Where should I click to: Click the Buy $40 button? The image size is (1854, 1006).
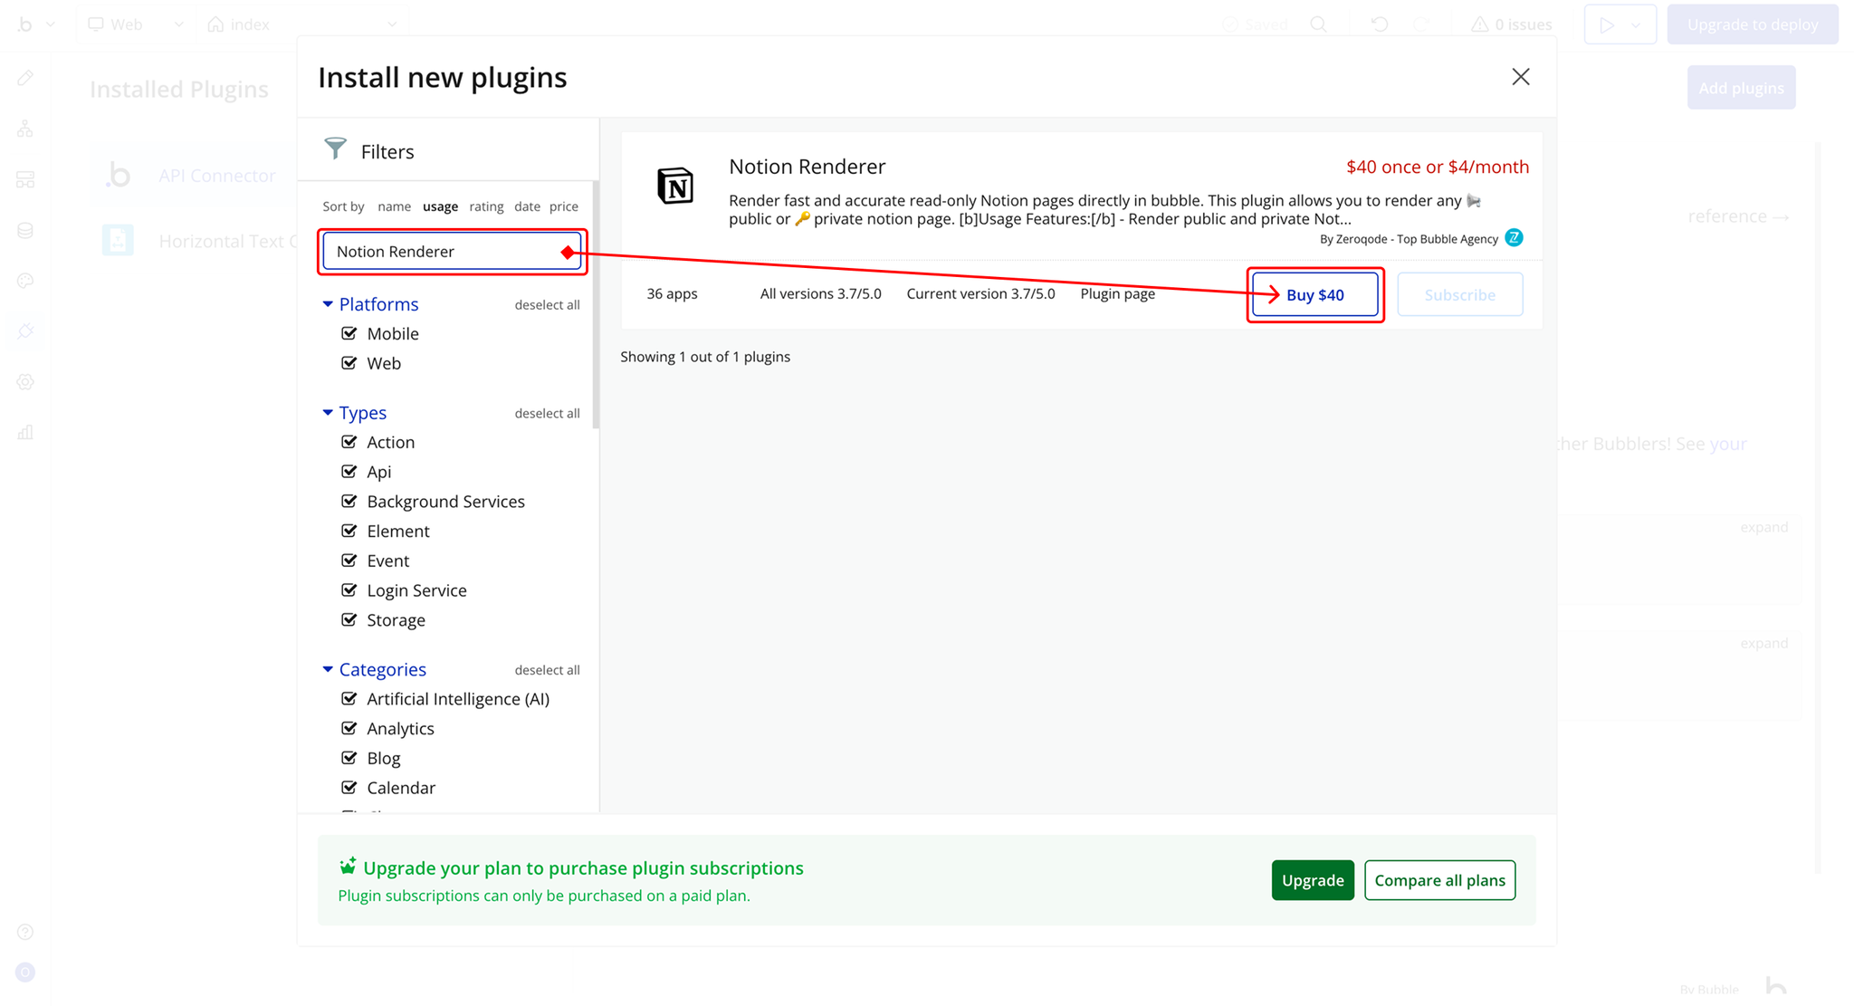1314,295
